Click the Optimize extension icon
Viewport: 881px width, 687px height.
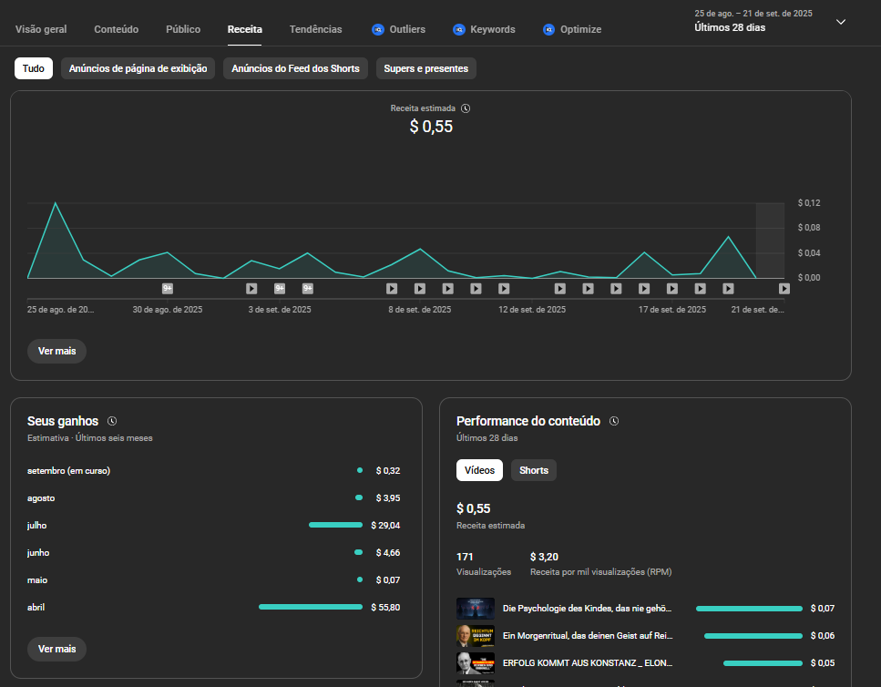coord(548,30)
